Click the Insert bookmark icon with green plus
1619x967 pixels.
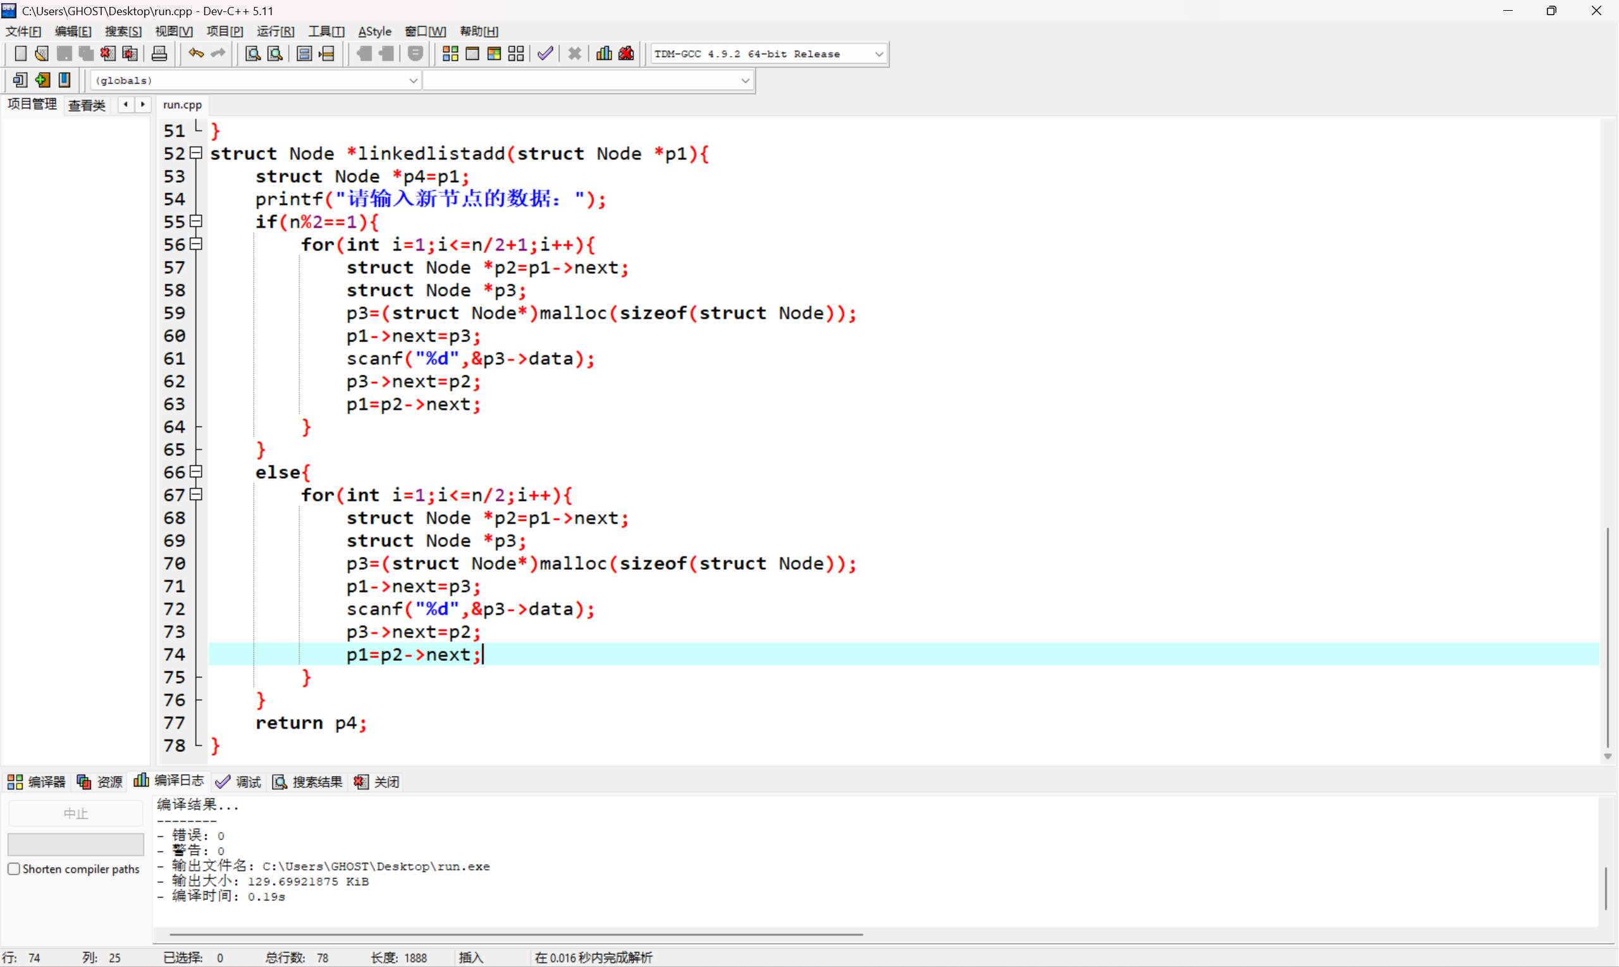coord(42,80)
